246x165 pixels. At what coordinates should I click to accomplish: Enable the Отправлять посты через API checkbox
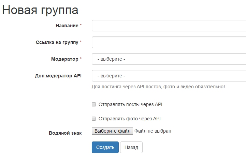pyautogui.click(x=94, y=104)
